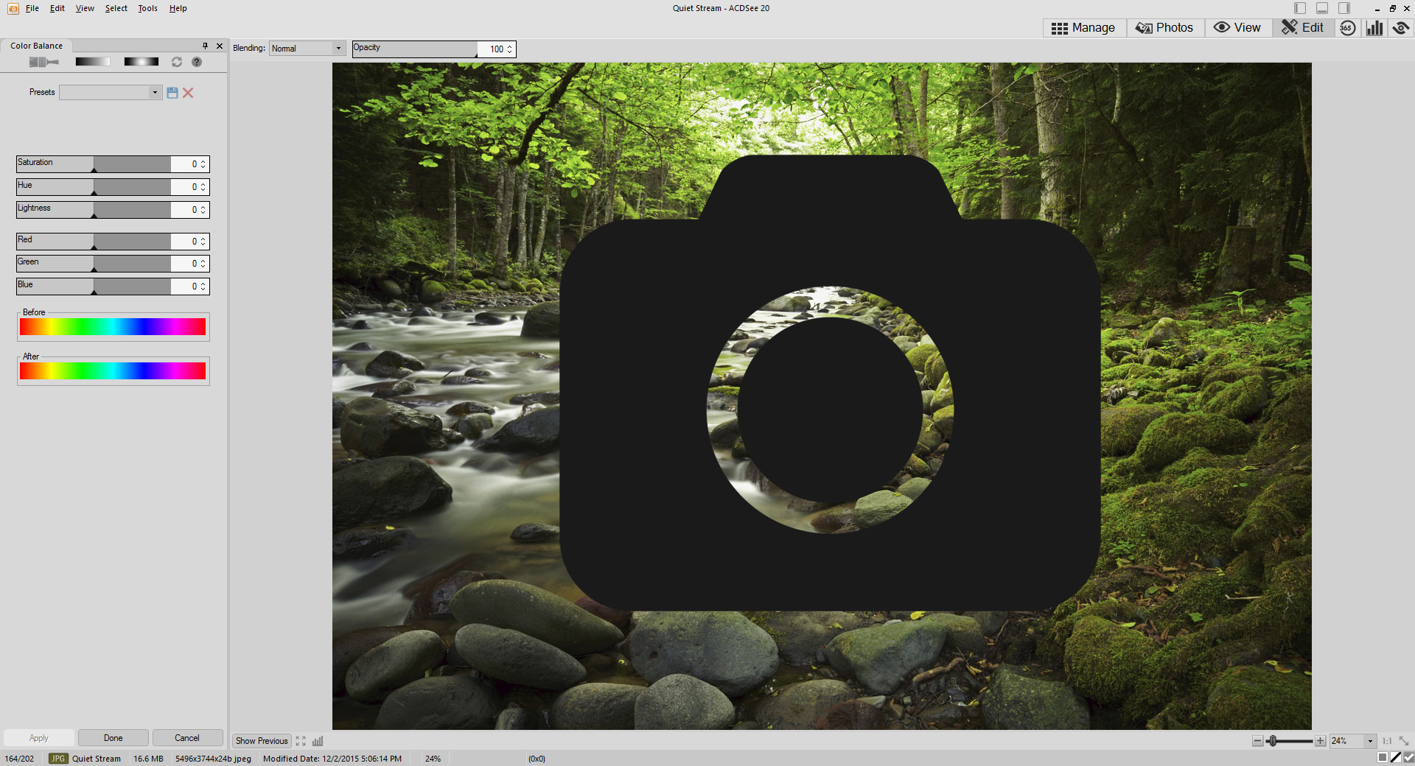The height and width of the screenshot is (766, 1415).
Task: Select the Edit Brush tool icon
Action: 43,62
